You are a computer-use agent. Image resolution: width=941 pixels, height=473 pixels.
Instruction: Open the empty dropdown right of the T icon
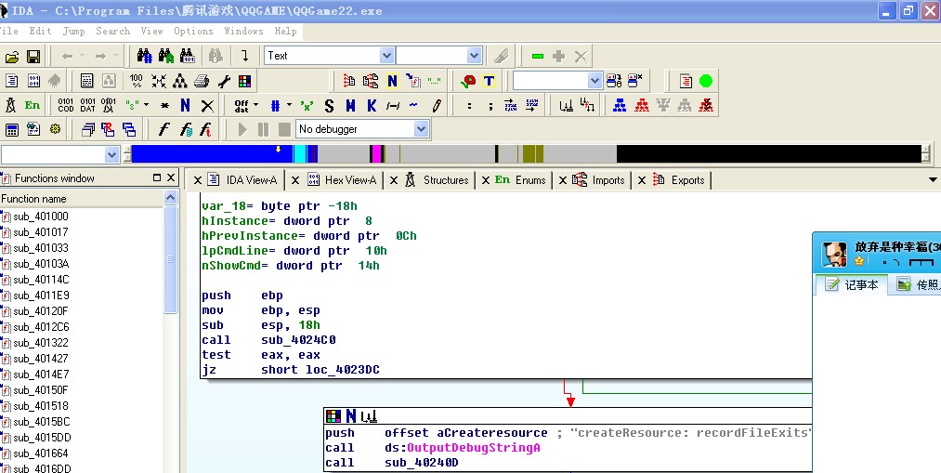(x=595, y=81)
